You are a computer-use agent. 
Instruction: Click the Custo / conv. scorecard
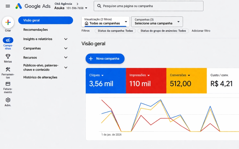click(x=223, y=80)
